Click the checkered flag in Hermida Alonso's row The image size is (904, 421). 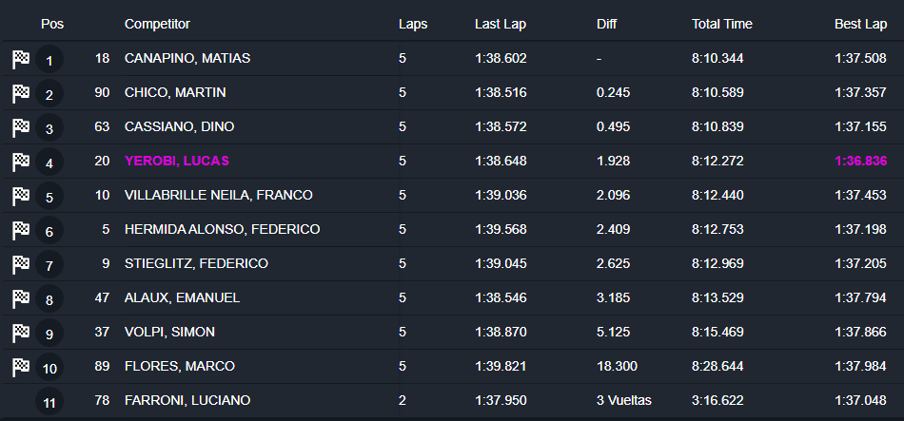click(21, 230)
